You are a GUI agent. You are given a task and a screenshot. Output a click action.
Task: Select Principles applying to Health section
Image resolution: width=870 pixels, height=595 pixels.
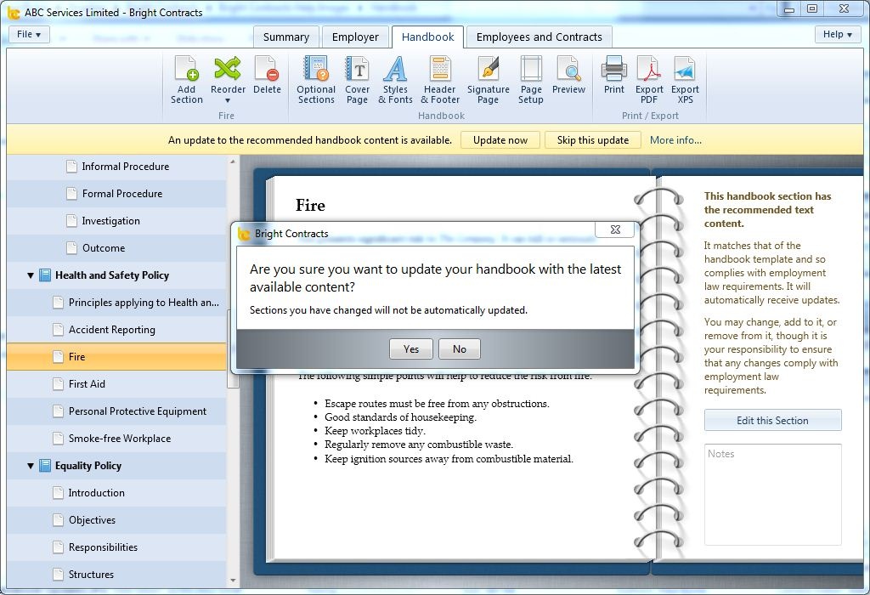[x=116, y=303]
